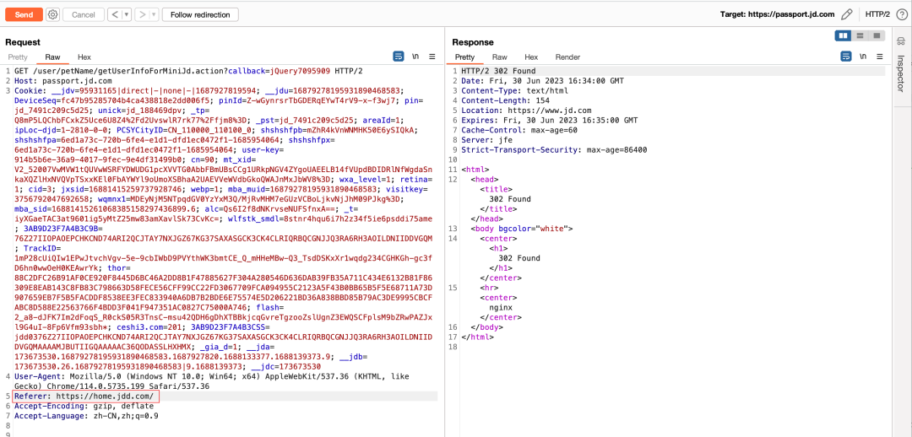Click the jQuery7095909 callback value
This screenshot has height=437, width=912.
301,71
